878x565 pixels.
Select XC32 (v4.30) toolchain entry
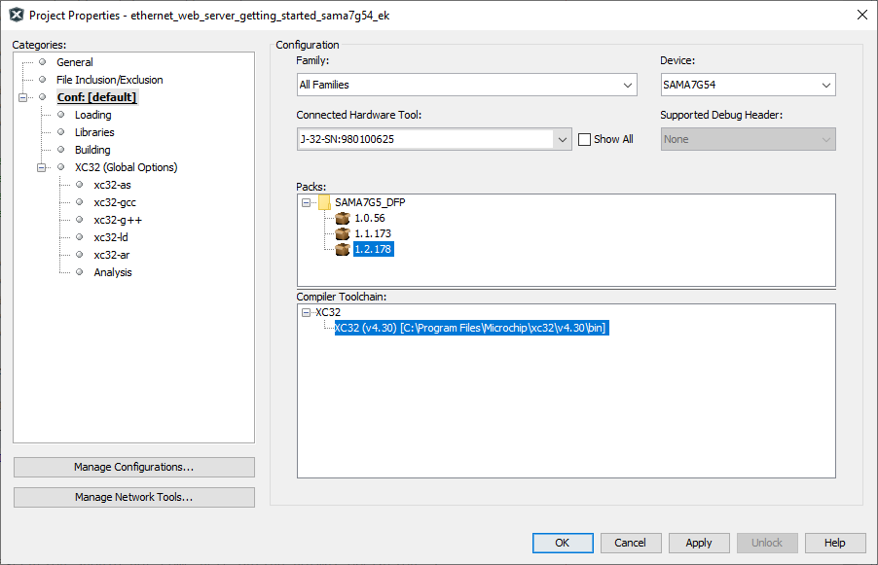pyautogui.click(x=471, y=328)
